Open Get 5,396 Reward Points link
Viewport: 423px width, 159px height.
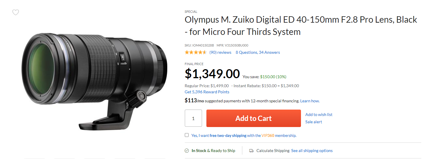207,92
